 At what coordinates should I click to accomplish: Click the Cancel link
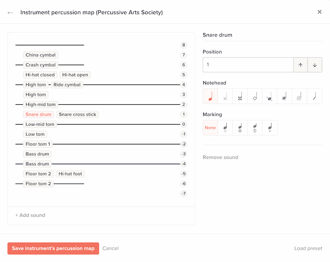pyautogui.click(x=110, y=248)
